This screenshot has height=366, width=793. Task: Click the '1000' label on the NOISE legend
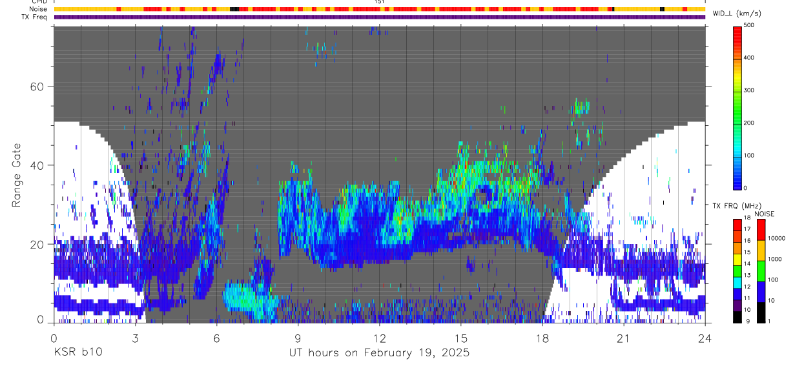coord(774,259)
